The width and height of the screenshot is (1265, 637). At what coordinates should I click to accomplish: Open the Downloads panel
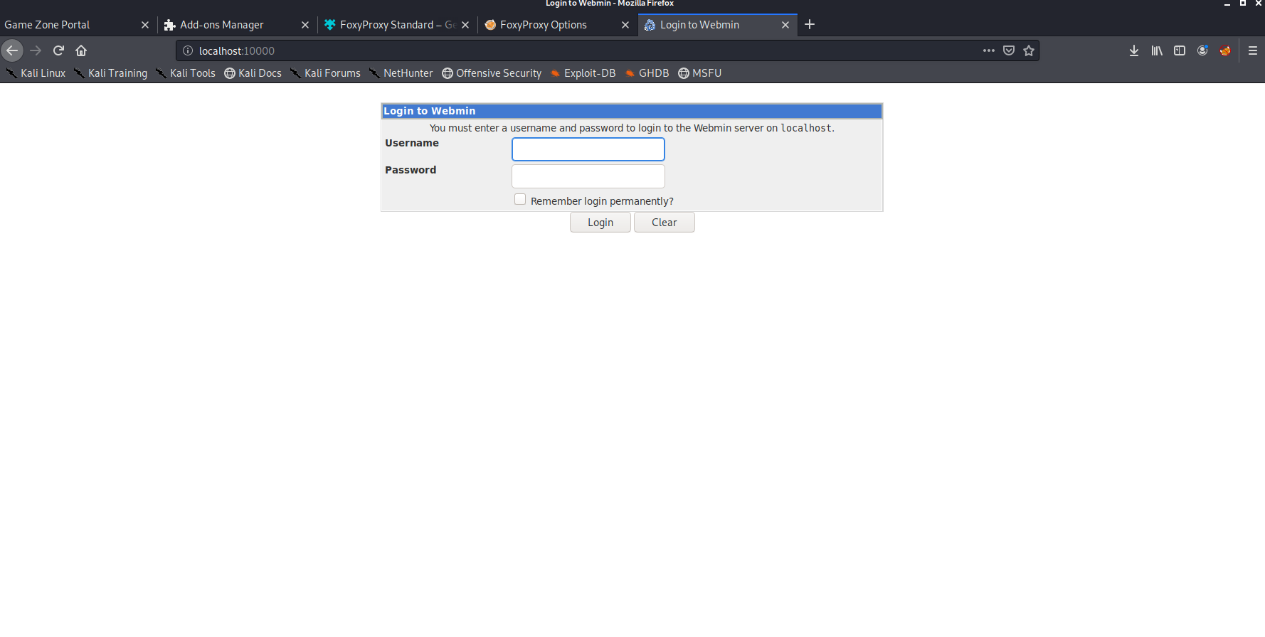[x=1134, y=50]
